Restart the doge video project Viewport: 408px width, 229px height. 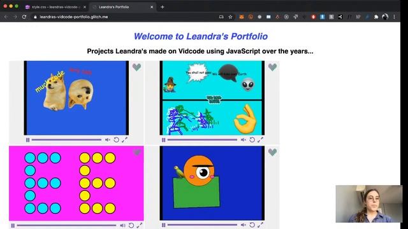(116, 140)
